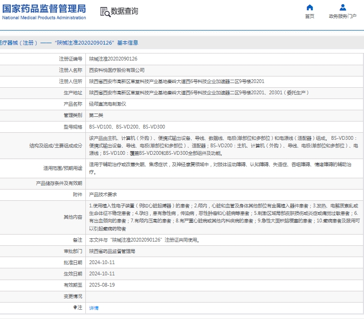Click the 备注 value text
This screenshot has height=319, width=364.
coord(144,240)
